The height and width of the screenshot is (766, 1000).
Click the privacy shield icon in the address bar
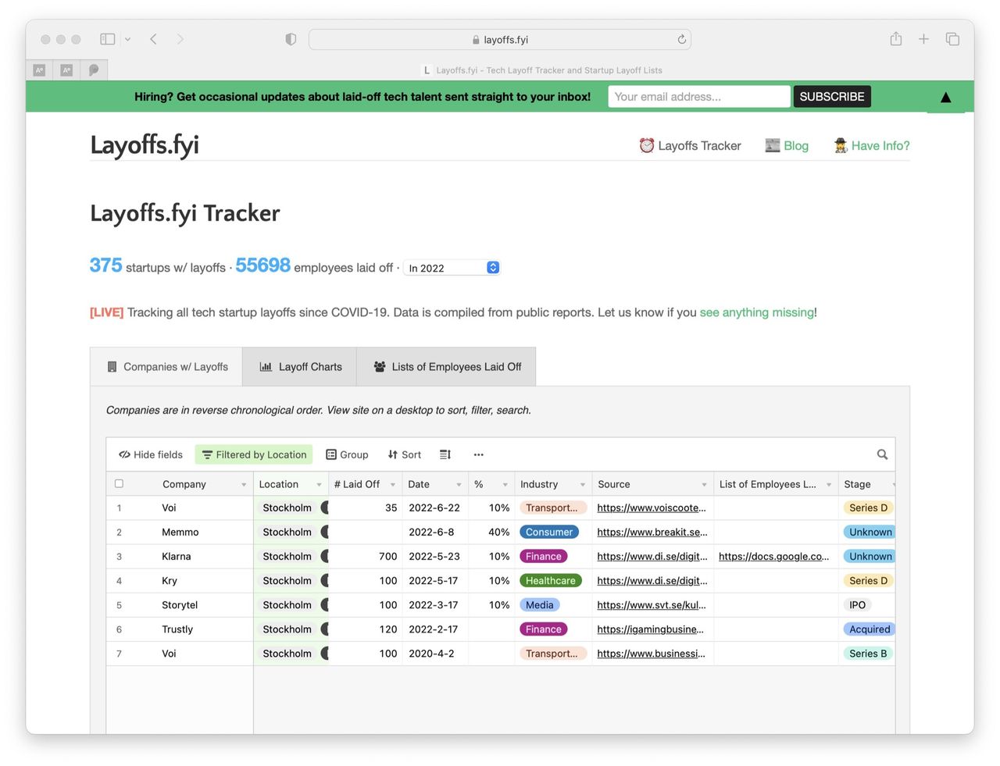[290, 37]
